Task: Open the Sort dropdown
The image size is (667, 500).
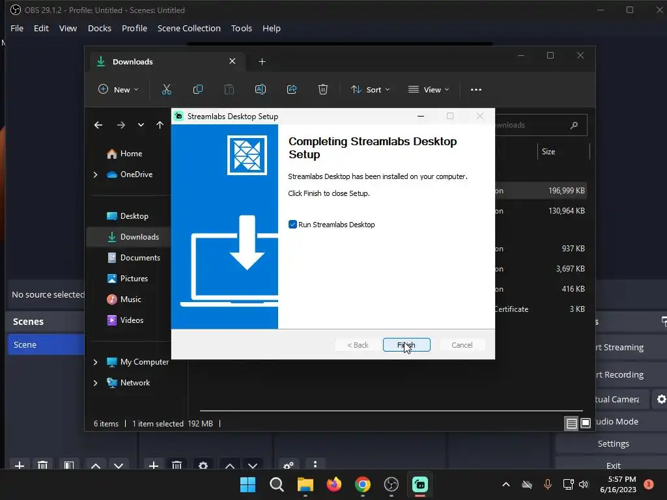Action: pos(370,89)
